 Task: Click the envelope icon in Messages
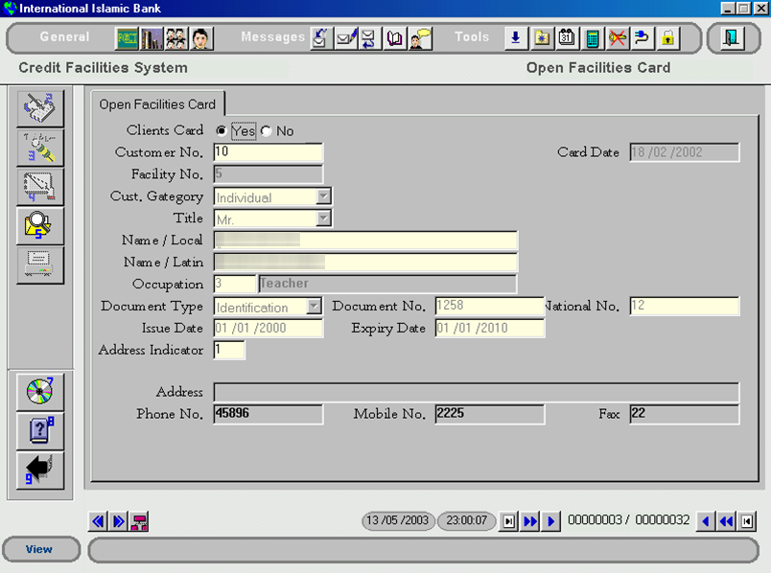[345, 38]
